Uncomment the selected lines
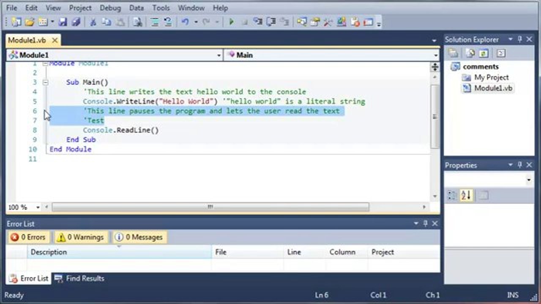The image size is (541, 304). click(167, 22)
